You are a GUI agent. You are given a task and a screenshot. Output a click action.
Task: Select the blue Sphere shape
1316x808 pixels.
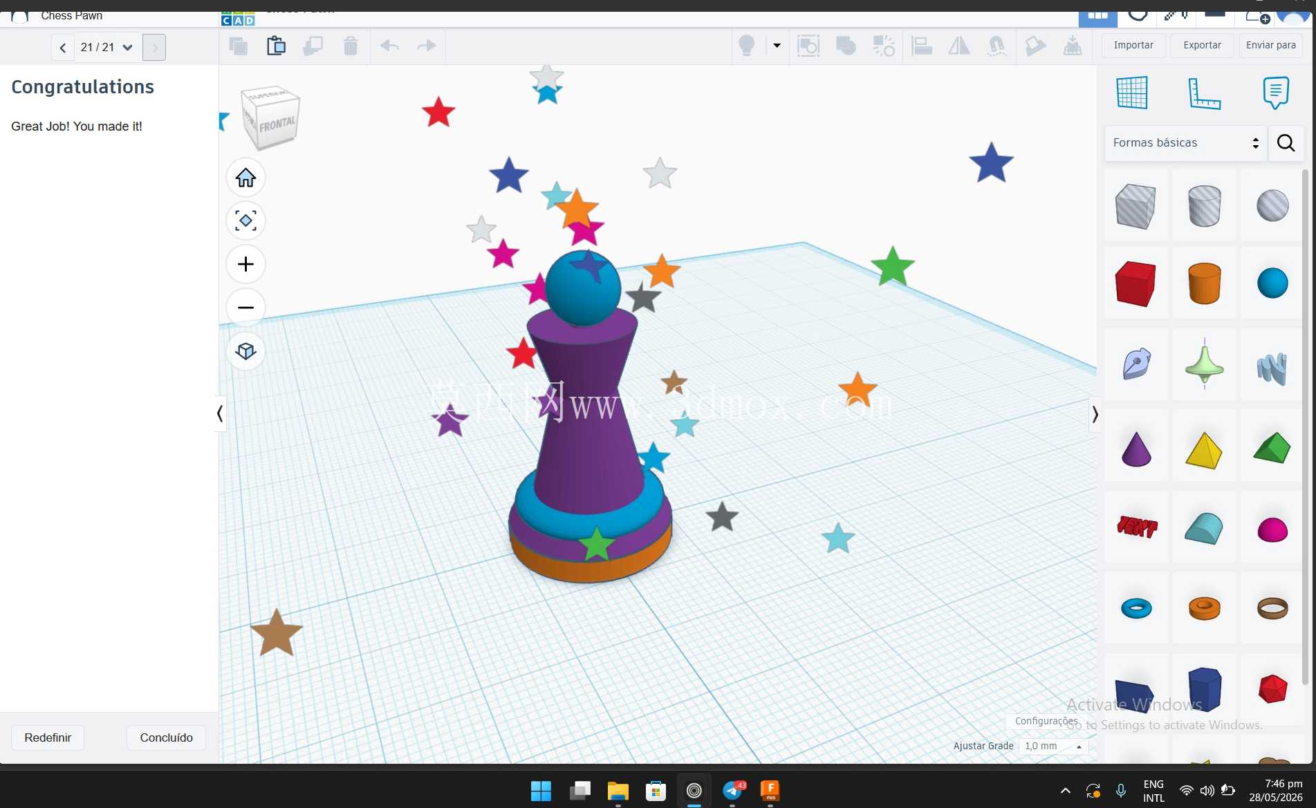(x=1272, y=283)
